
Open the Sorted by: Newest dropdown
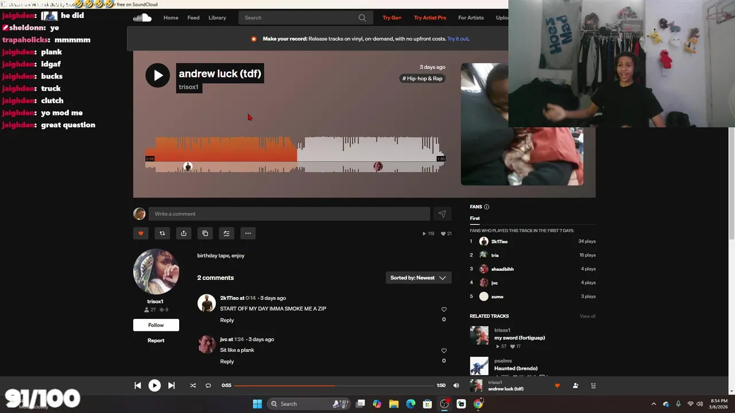(418, 278)
